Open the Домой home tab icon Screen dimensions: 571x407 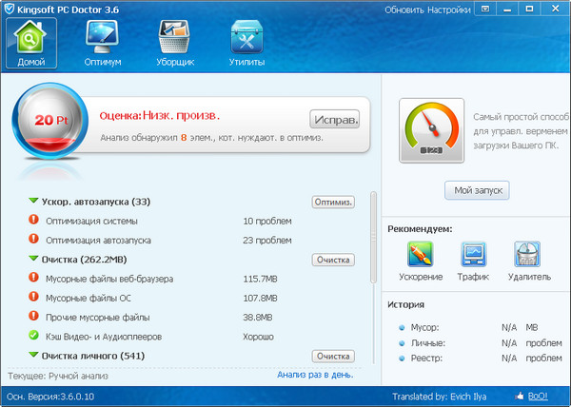(x=30, y=40)
